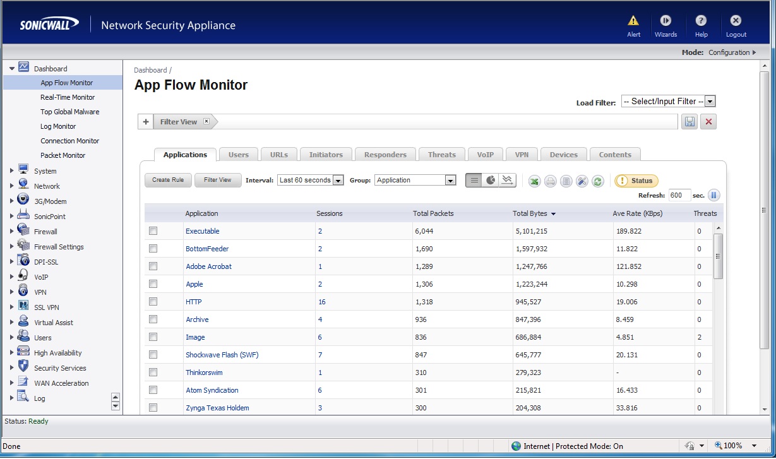The width and height of the screenshot is (776, 459).
Task: Switch to flow graph view icon
Action: tap(507, 181)
